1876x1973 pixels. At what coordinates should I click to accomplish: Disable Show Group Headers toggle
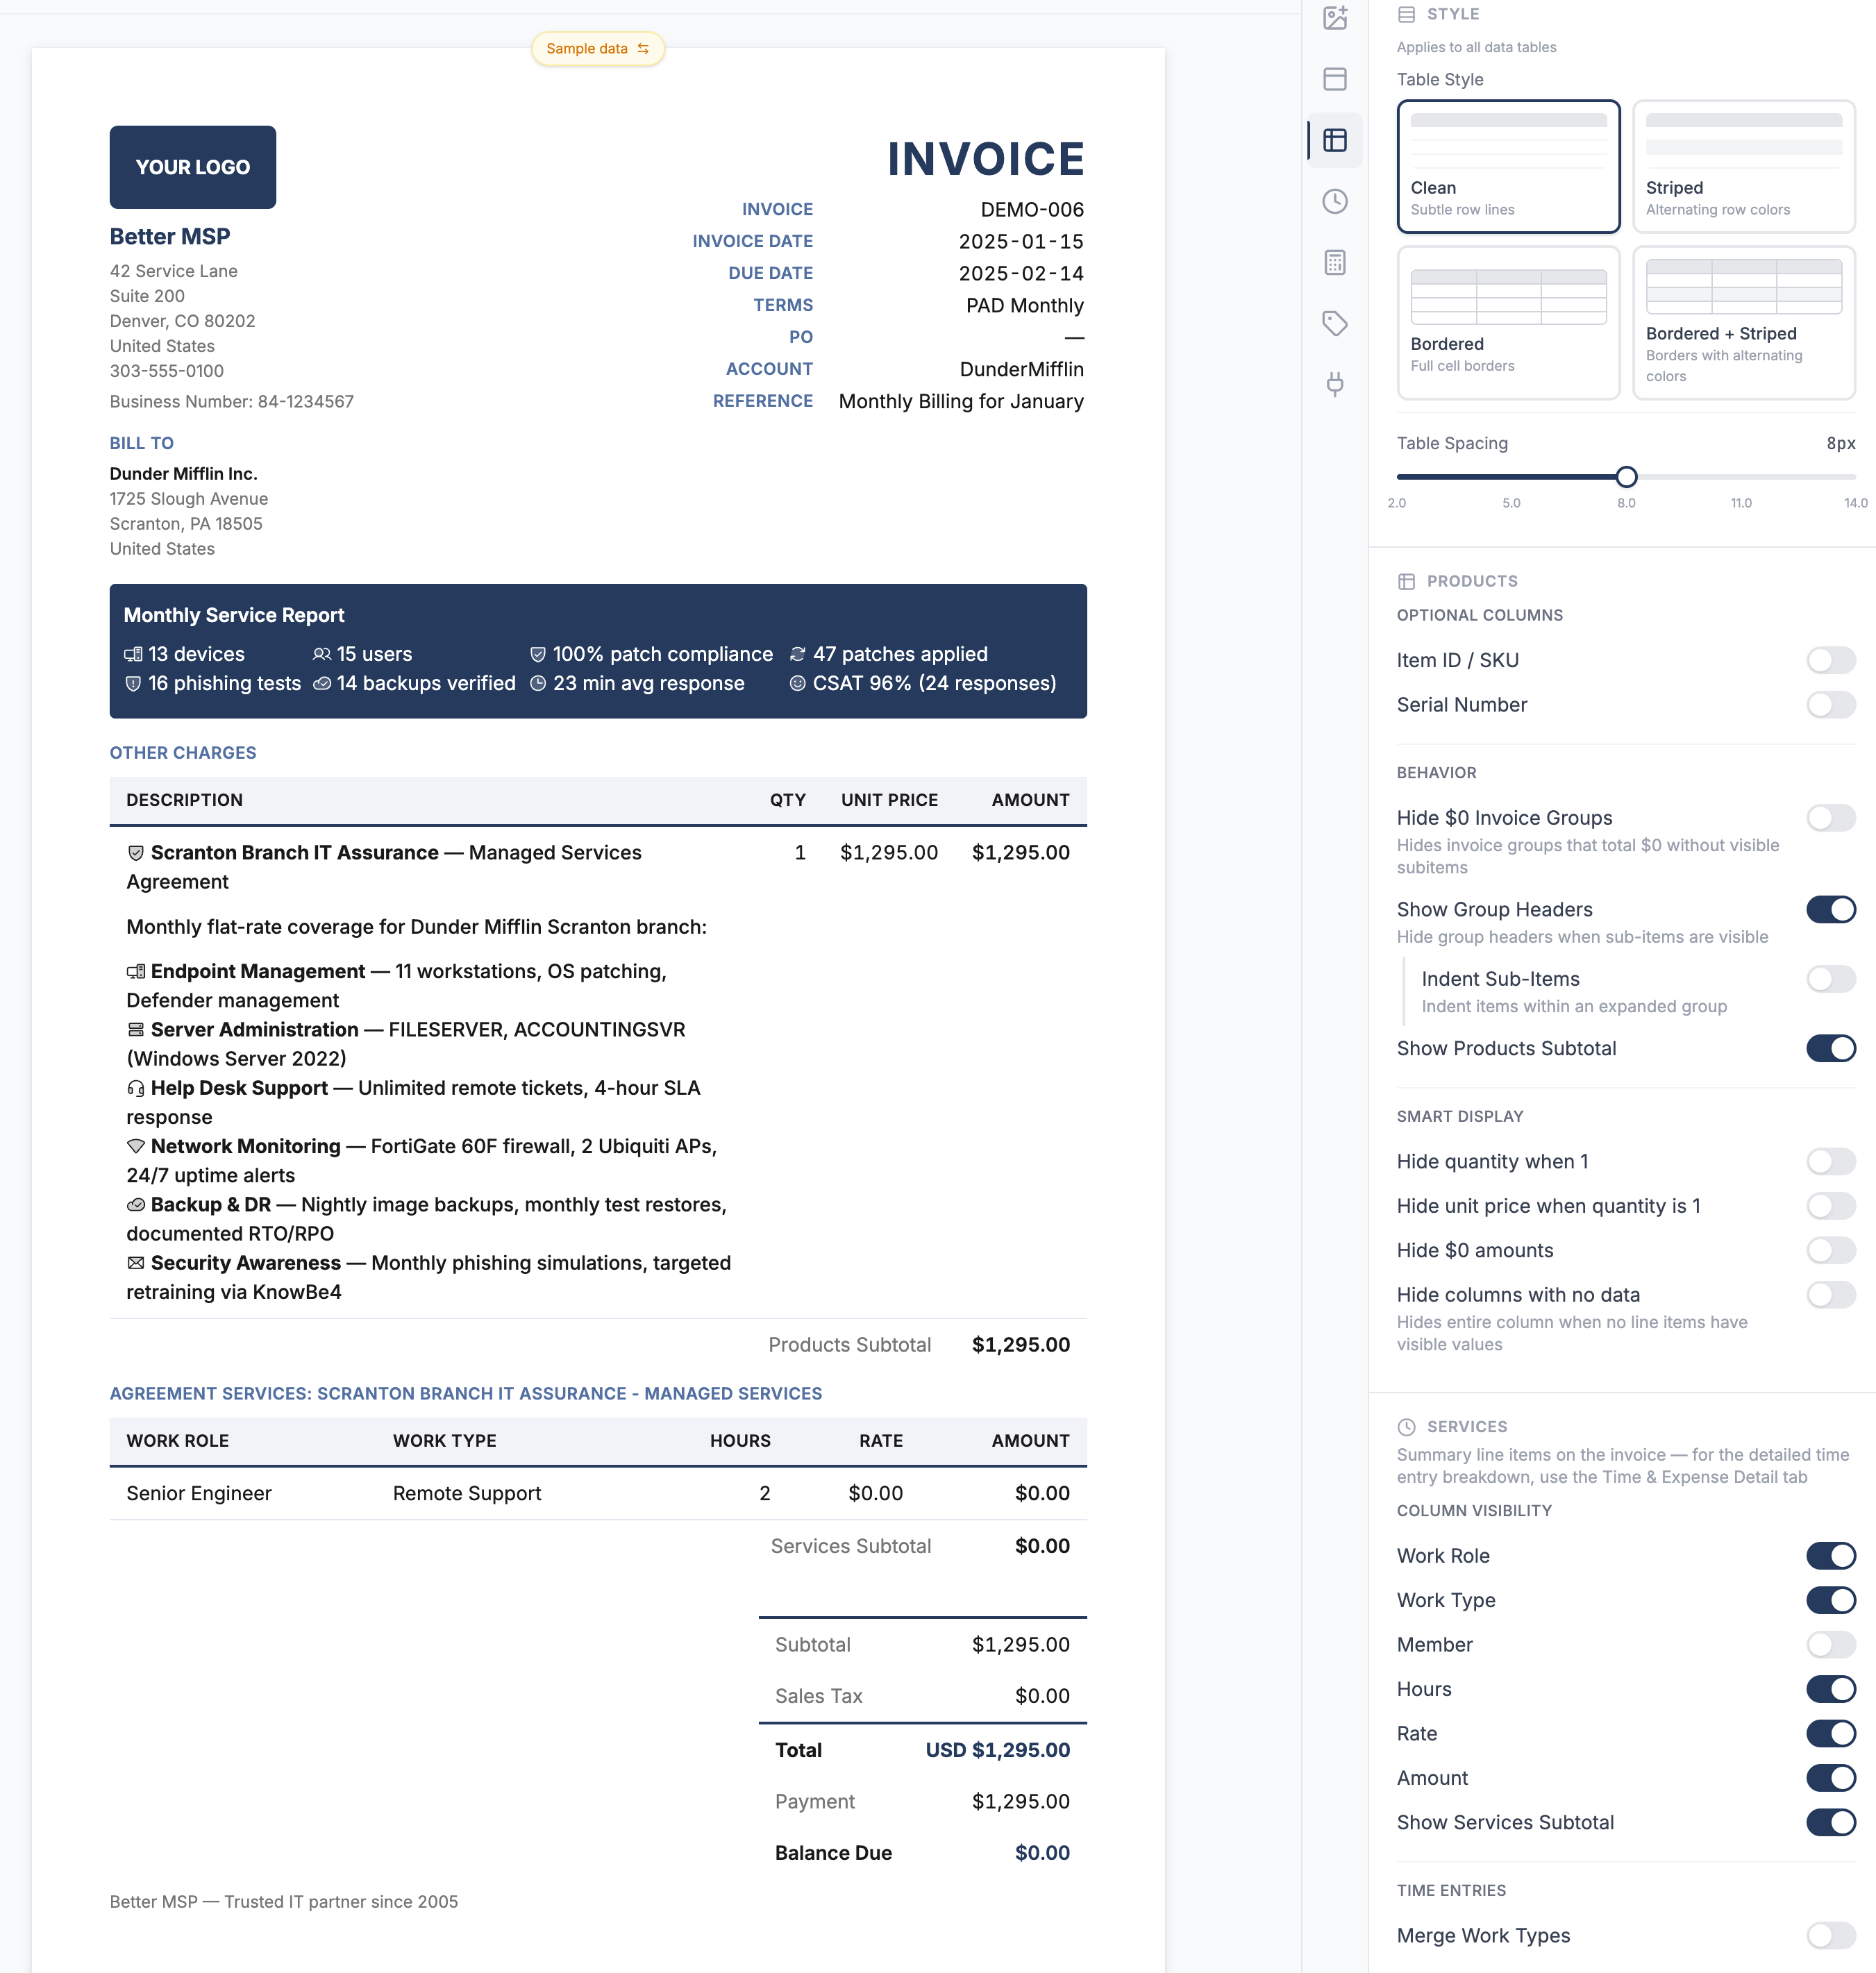[x=1830, y=909]
